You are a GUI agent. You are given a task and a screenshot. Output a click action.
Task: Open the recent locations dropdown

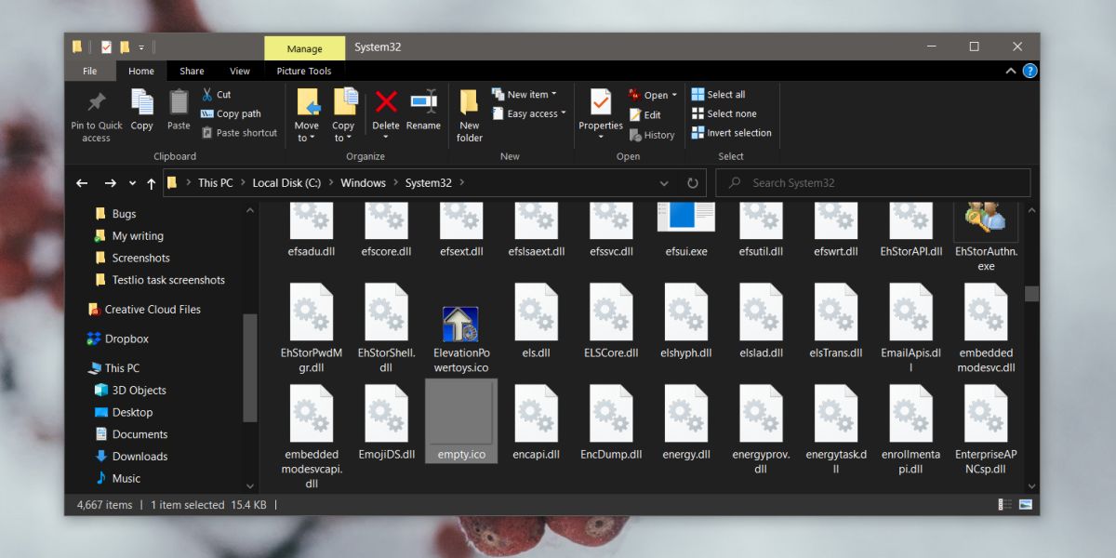tap(132, 183)
